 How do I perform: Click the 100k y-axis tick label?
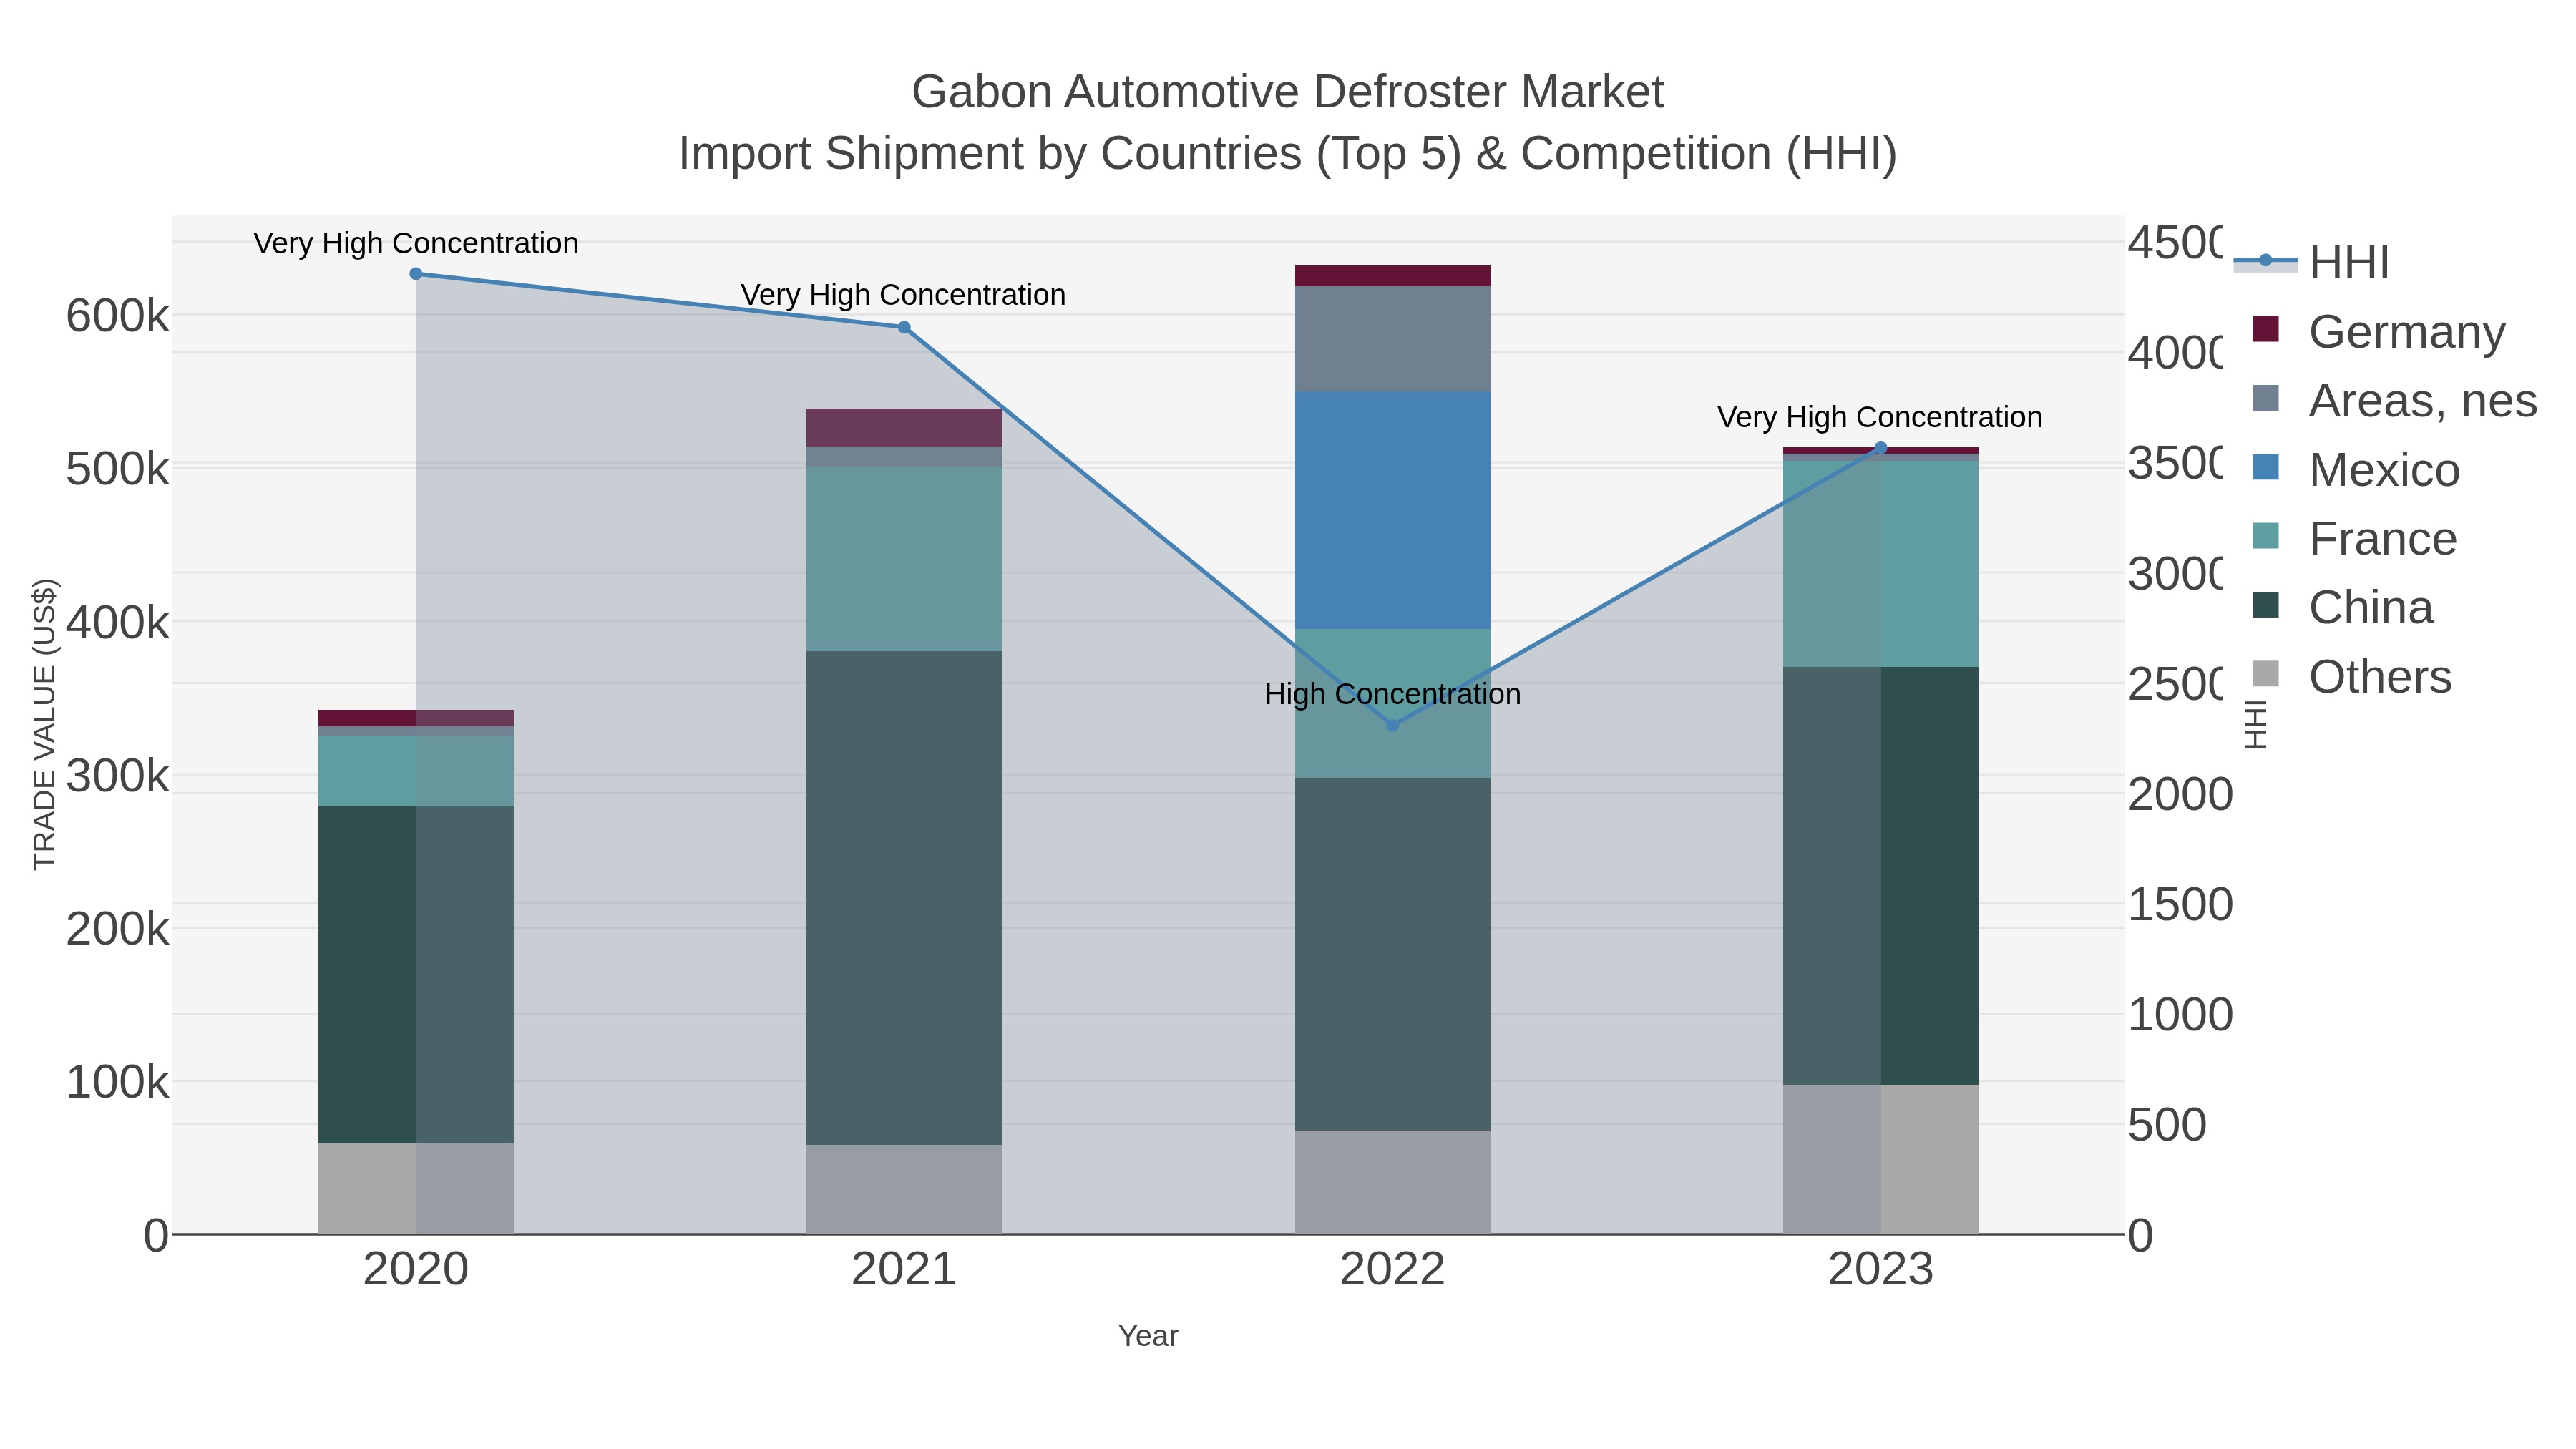click(x=118, y=1081)
